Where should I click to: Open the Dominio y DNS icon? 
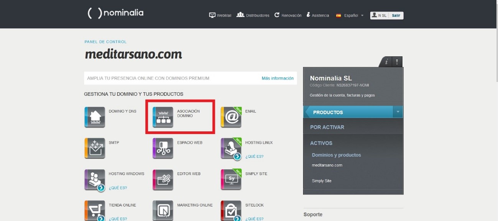(94, 117)
